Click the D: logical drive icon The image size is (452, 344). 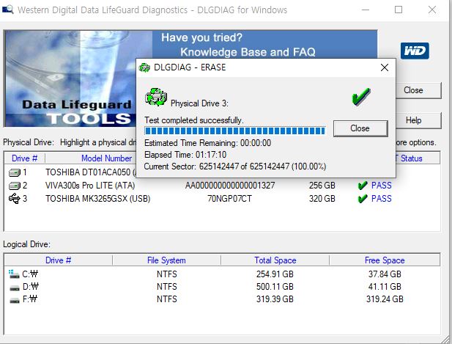point(14,288)
